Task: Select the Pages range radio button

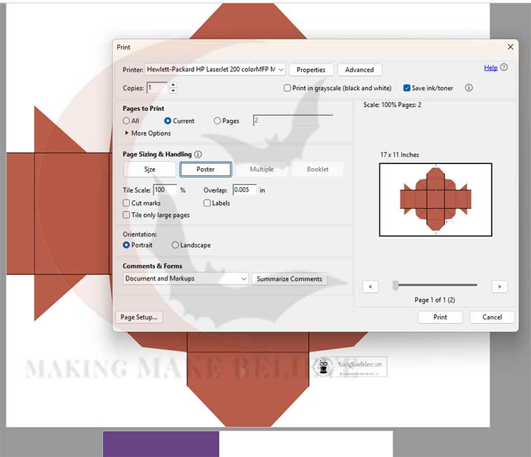Action: click(x=217, y=121)
